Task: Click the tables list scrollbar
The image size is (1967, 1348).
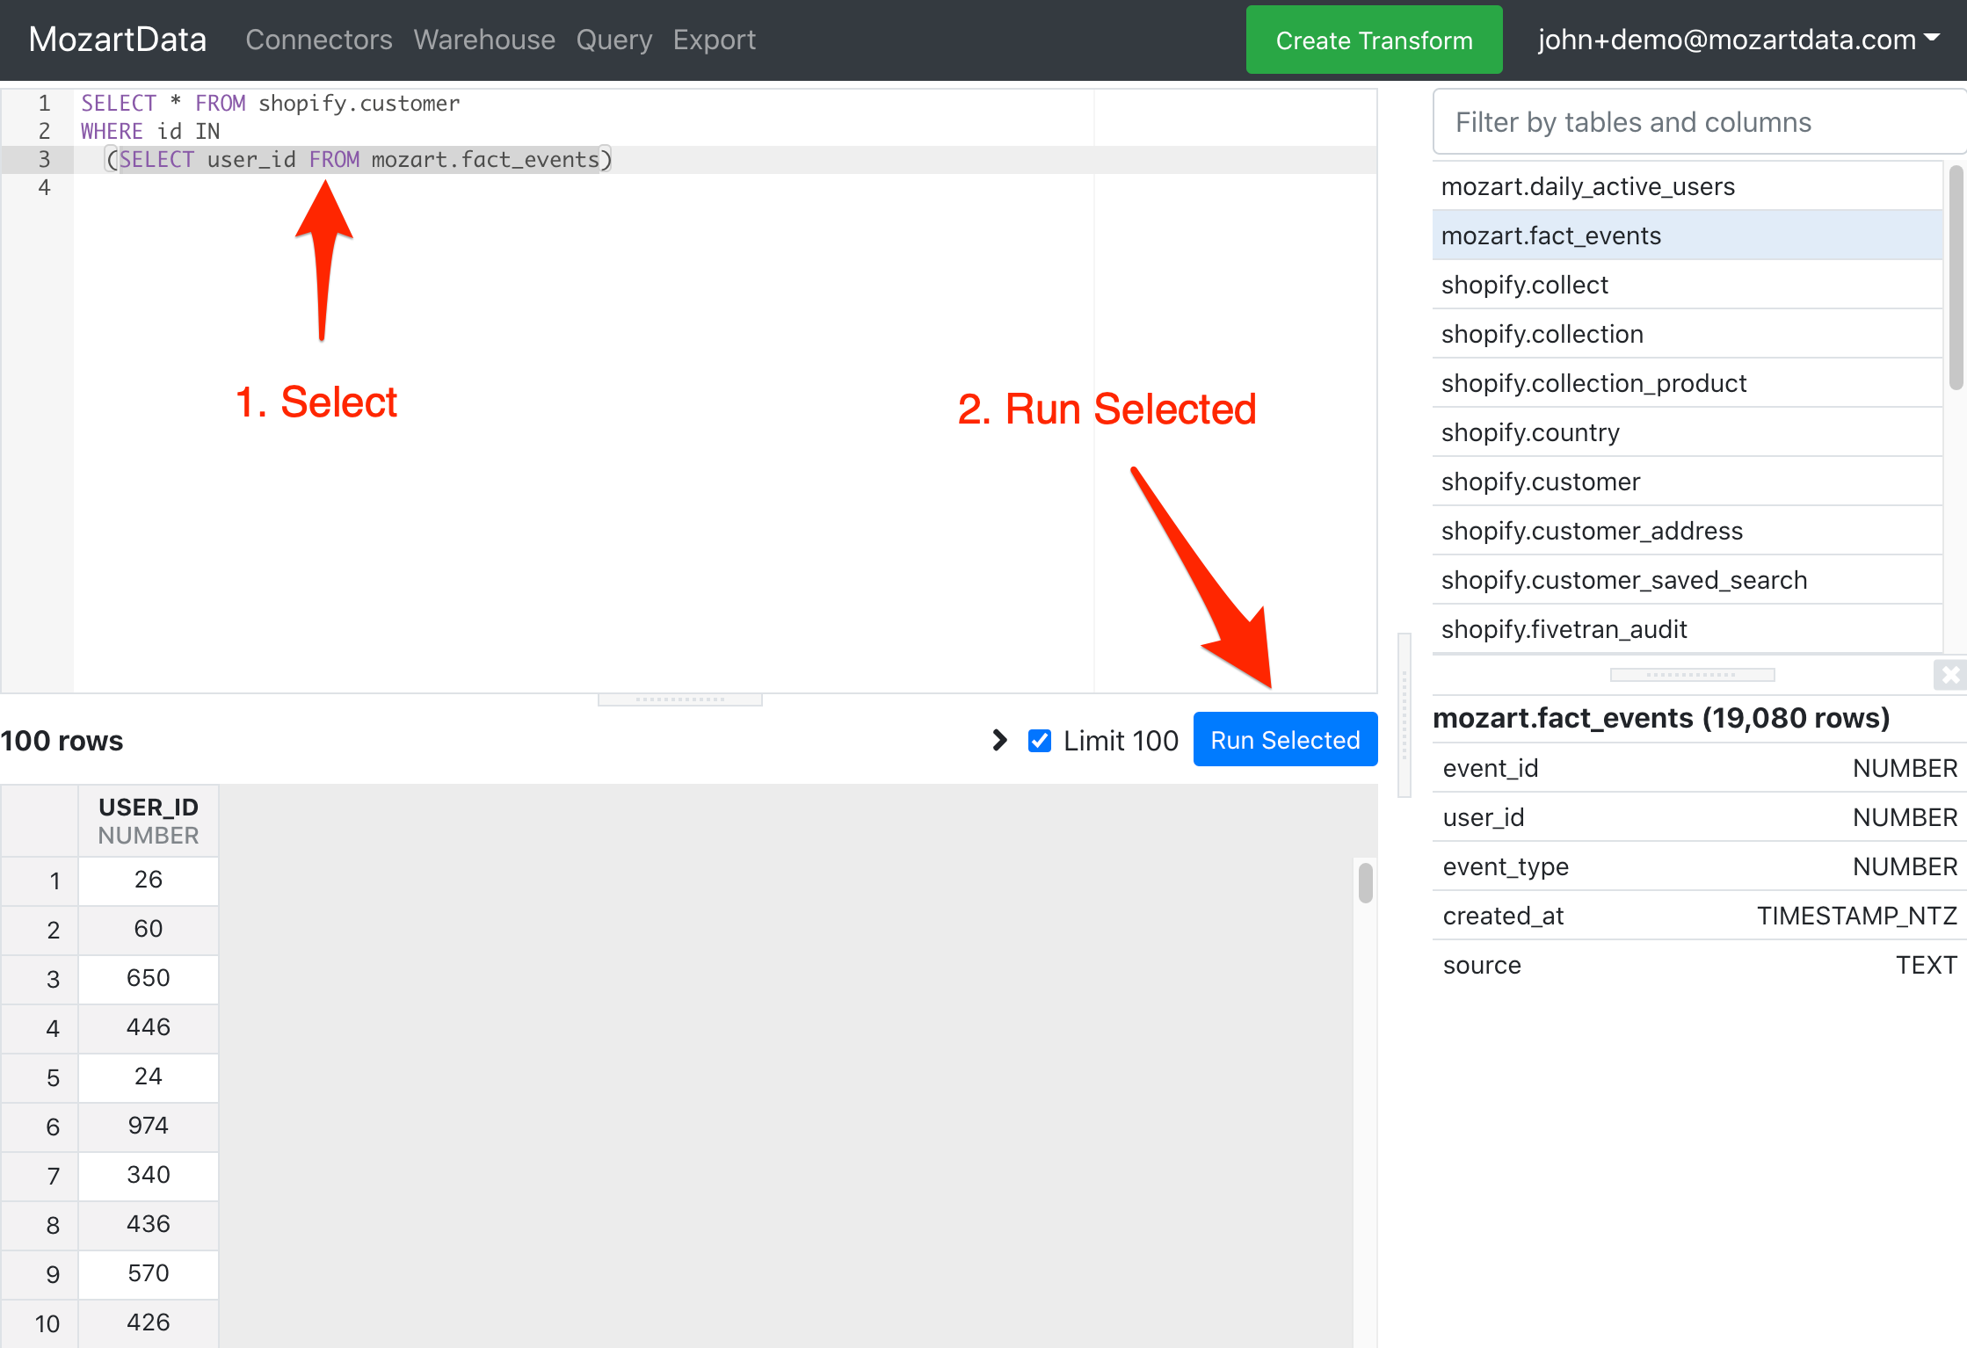Action: (1956, 278)
